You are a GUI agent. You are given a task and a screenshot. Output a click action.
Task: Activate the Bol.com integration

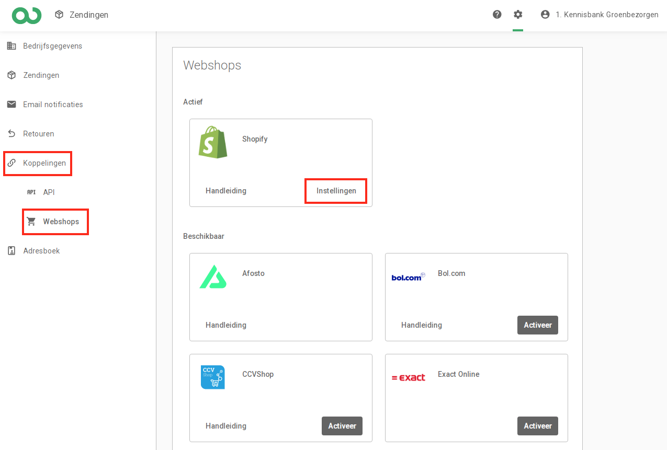[x=537, y=325]
